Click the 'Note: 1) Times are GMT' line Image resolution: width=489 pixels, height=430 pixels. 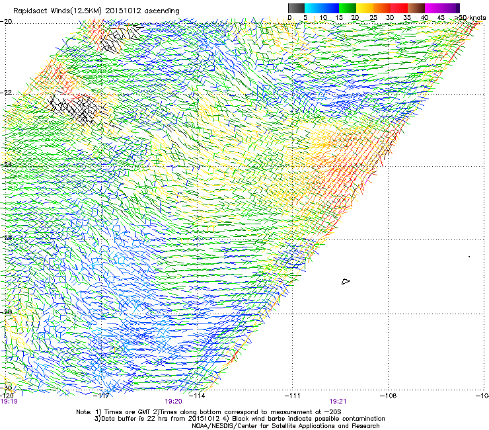click(x=209, y=412)
